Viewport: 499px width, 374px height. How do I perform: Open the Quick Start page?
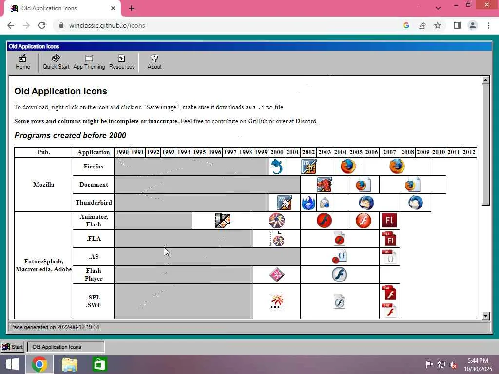[56, 62]
